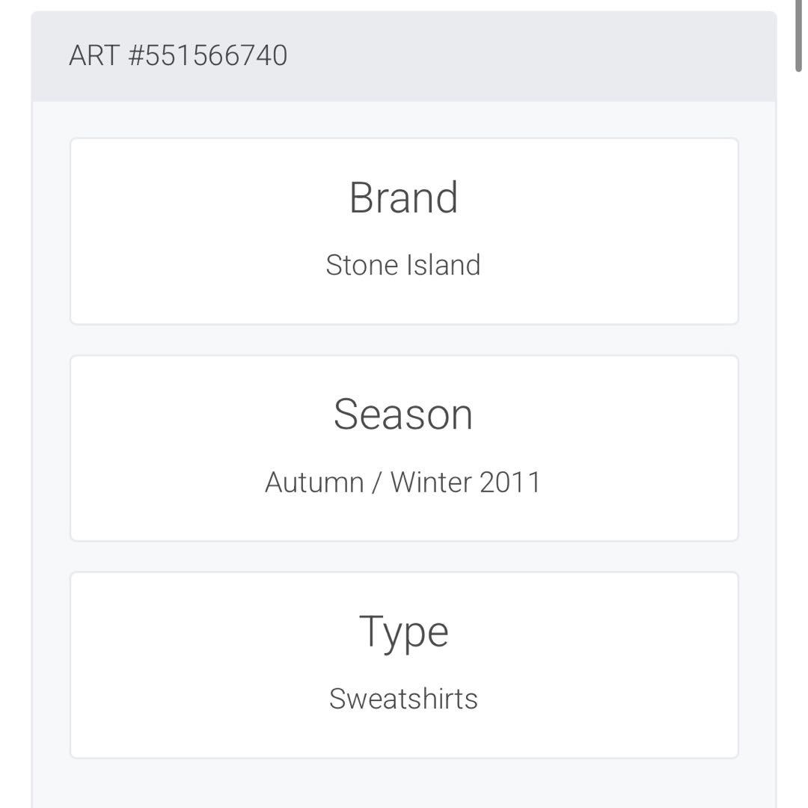The width and height of the screenshot is (808, 808).
Task: Click the Brand heading
Action: point(403,198)
